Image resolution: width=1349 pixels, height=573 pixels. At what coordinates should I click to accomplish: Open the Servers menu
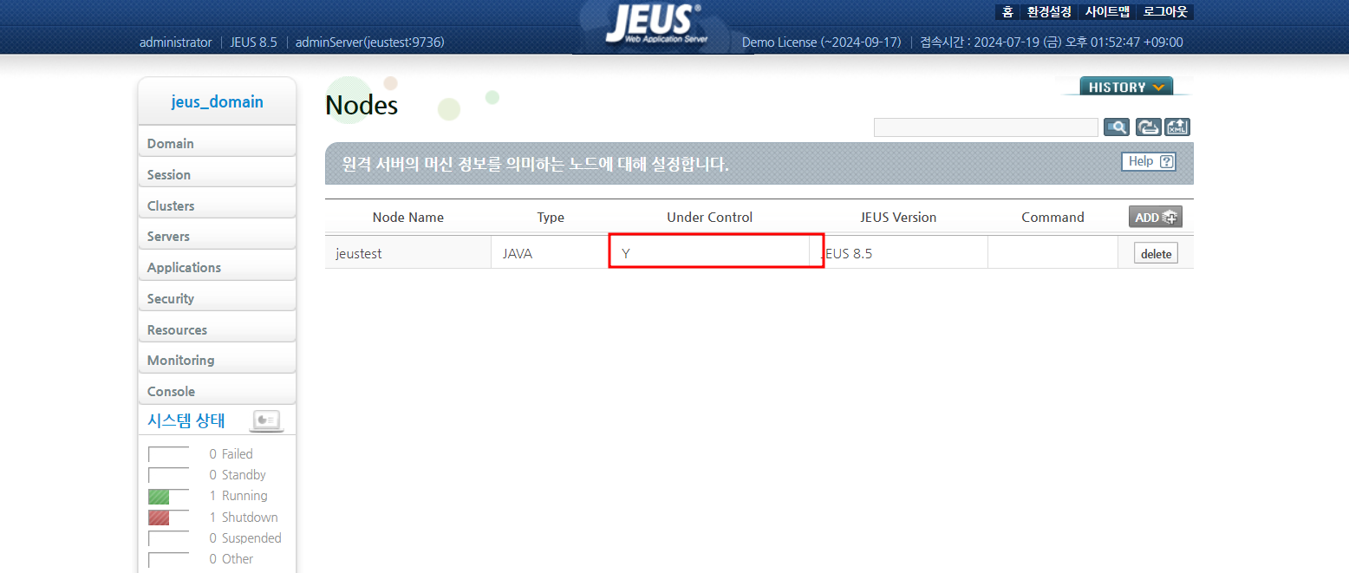(x=217, y=236)
